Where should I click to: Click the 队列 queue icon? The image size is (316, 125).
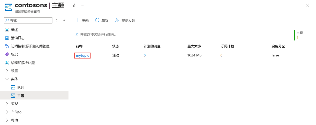[13, 87]
